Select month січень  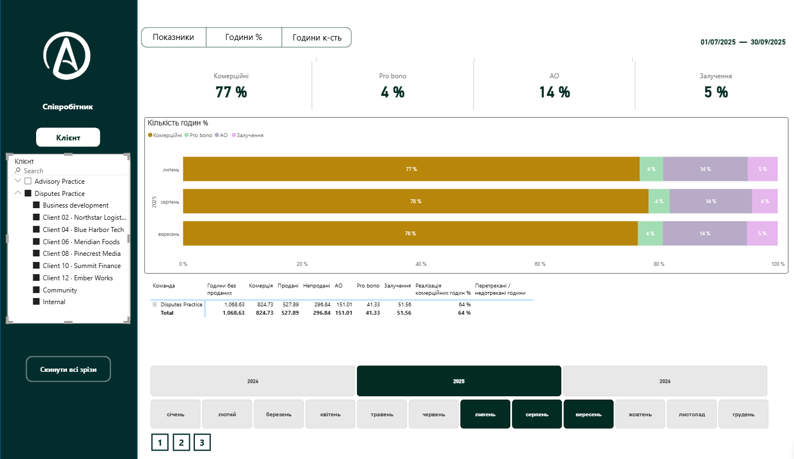tap(175, 414)
